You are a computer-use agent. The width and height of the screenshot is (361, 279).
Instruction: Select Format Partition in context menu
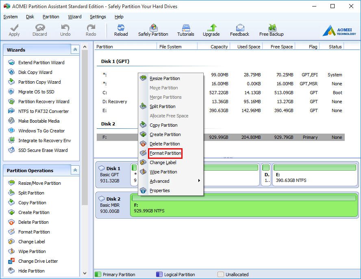tap(171, 153)
